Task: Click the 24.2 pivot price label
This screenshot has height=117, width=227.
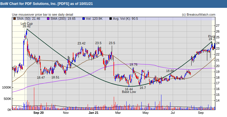Action: [212, 39]
